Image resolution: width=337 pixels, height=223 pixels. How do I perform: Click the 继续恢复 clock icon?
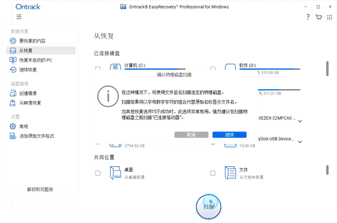tap(13, 70)
